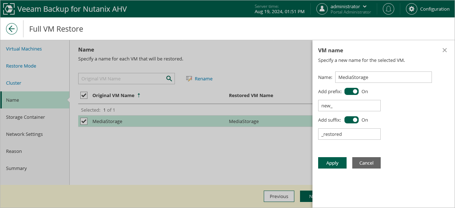
Task: Open the Virtual Machines step
Action: pos(24,49)
